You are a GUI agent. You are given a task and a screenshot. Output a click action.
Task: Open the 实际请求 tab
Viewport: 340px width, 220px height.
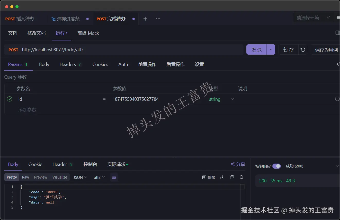pyautogui.click(x=118, y=164)
